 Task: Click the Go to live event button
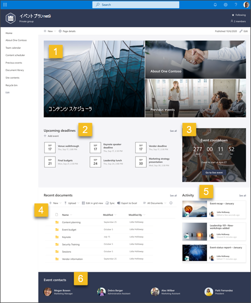pos(214,172)
